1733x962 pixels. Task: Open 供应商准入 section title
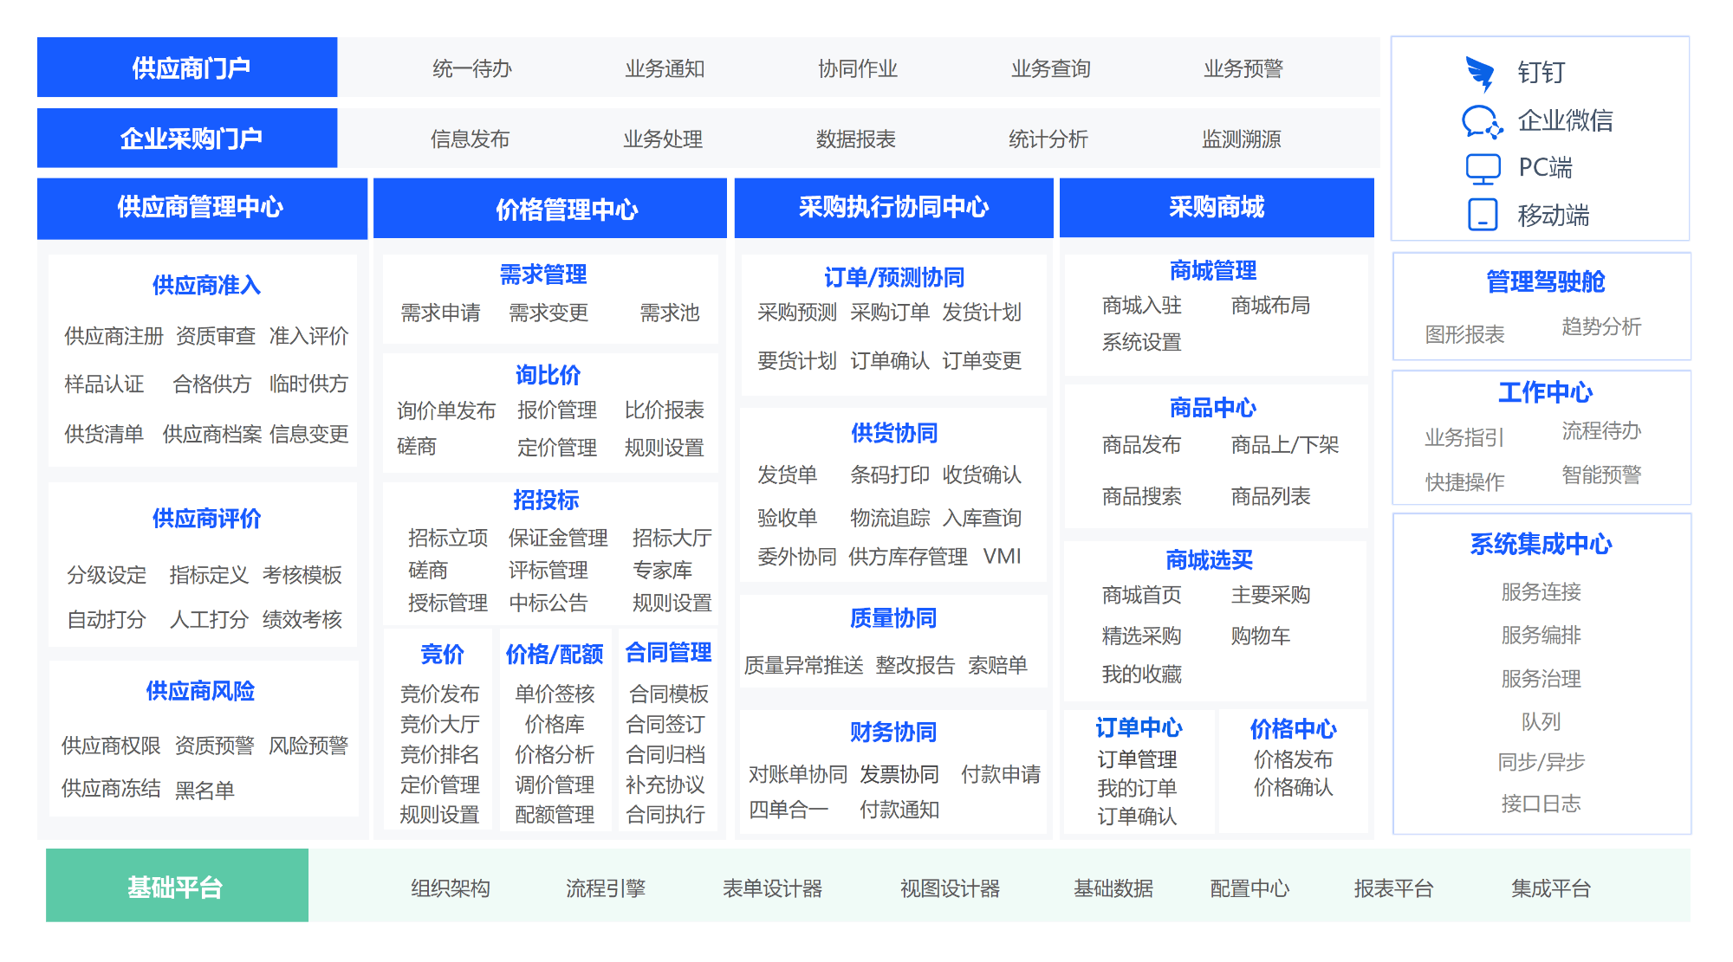tap(206, 285)
